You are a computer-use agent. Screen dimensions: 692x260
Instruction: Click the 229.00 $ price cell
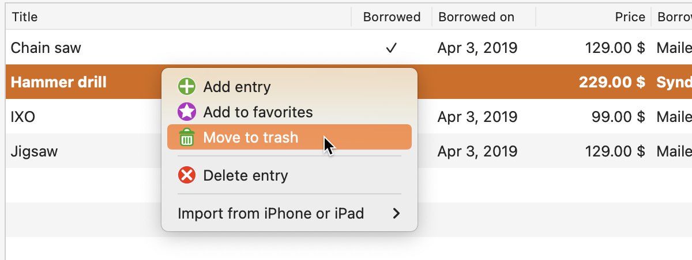pos(612,82)
